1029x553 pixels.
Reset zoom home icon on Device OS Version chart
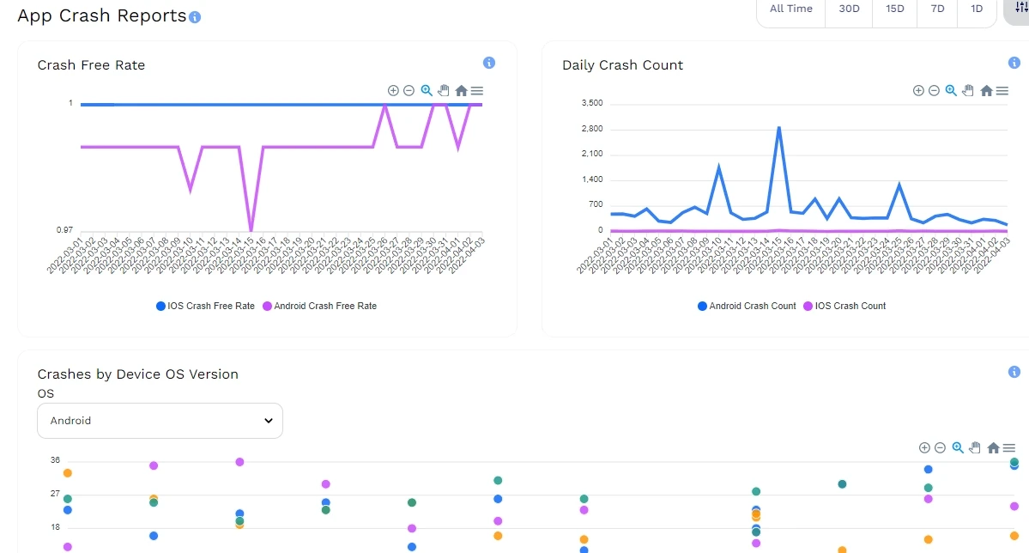993,448
